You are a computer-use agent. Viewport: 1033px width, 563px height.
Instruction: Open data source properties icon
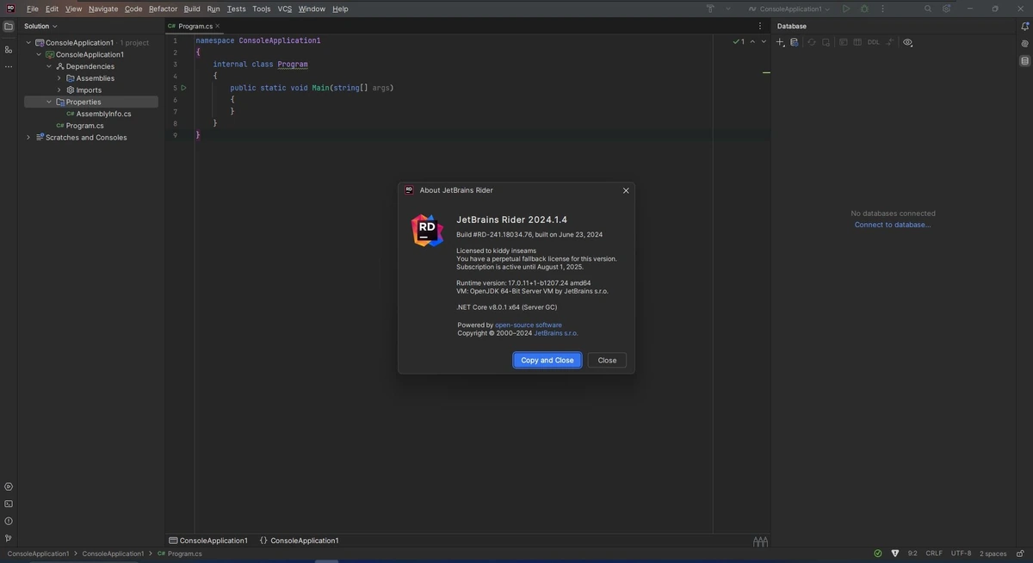(794, 42)
